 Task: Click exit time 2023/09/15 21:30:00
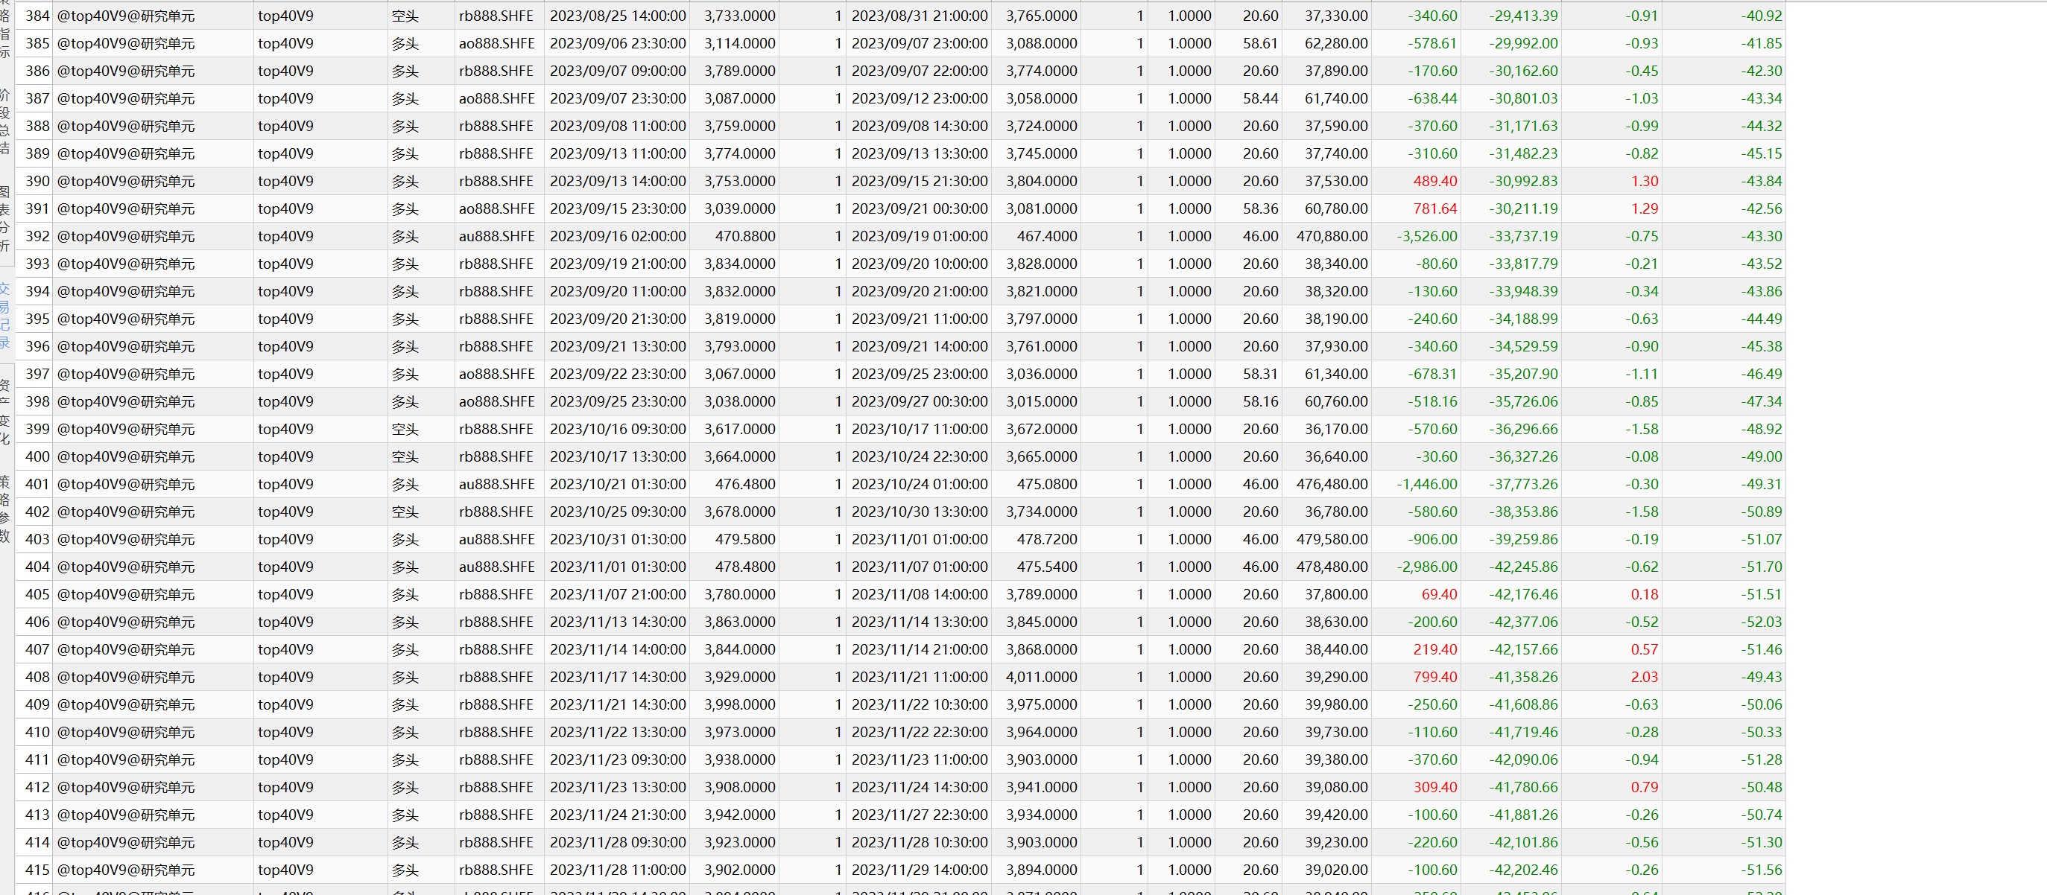click(x=919, y=181)
